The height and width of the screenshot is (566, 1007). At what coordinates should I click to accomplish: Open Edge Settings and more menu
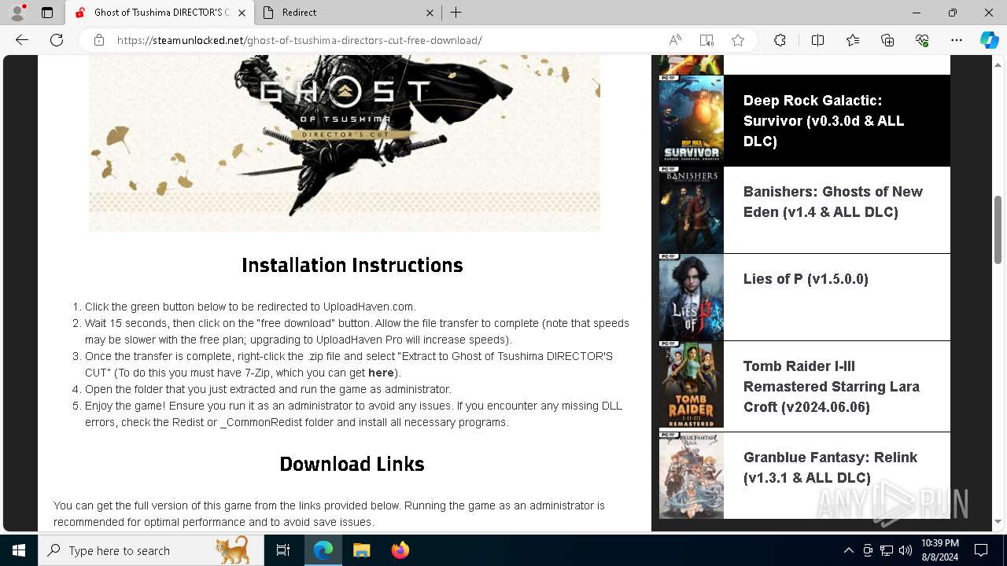tap(957, 40)
